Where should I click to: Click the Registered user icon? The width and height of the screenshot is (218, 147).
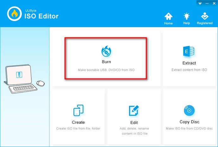(x=205, y=16)
